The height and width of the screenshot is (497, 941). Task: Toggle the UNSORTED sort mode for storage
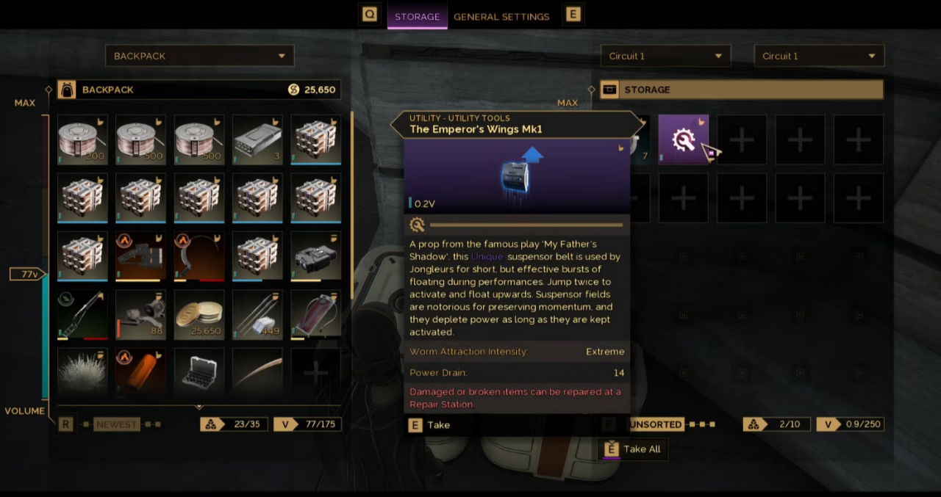(x=655, y=424)
